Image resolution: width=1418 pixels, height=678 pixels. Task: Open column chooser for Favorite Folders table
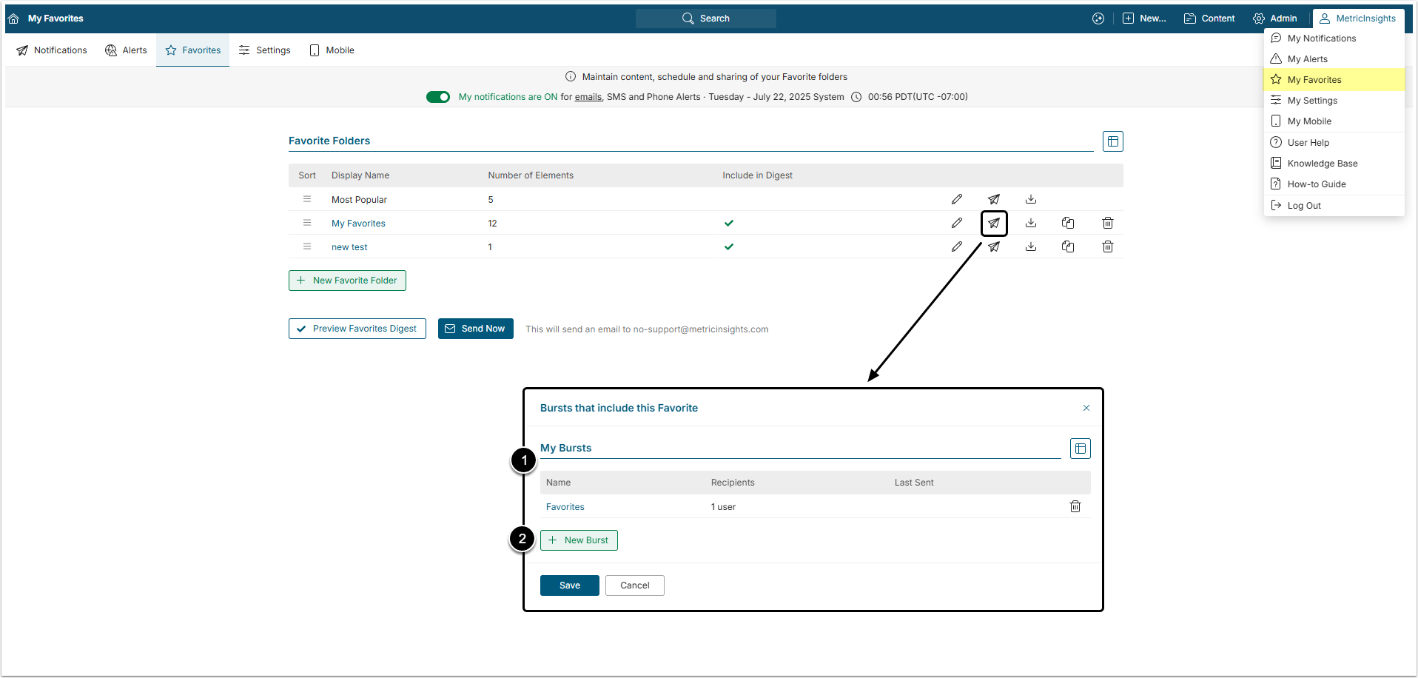(1113, 141)
